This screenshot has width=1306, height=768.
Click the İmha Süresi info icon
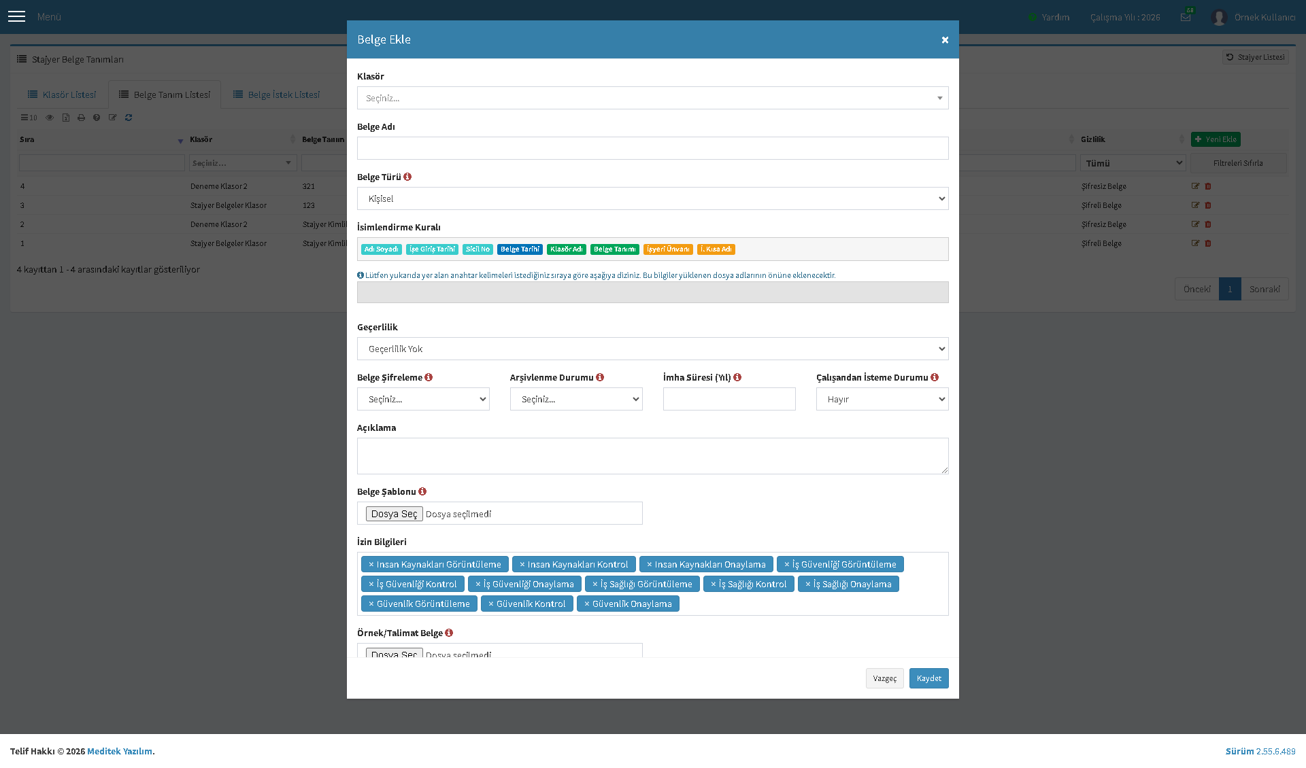tap(737, 377)
